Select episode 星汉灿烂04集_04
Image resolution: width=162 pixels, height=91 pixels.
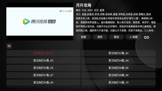[x=118, y=61]
